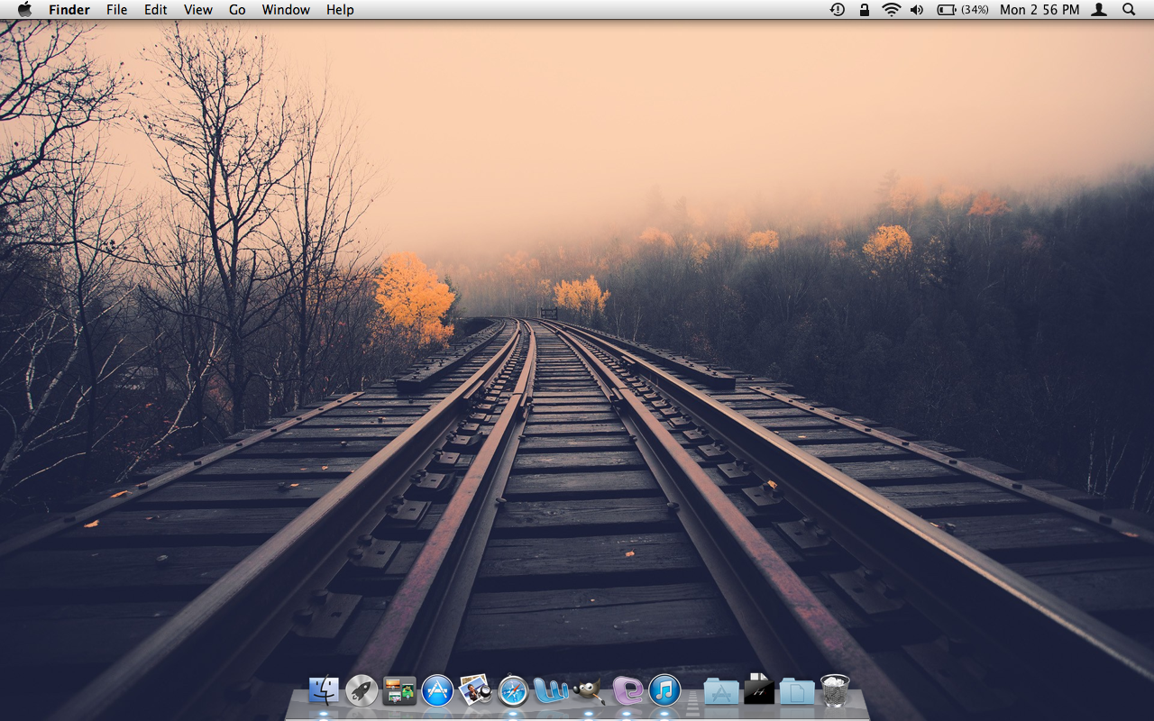Launch GIMP from the Dock
The width and height of the screenshot is (1154, 721).
click(589, 692)
